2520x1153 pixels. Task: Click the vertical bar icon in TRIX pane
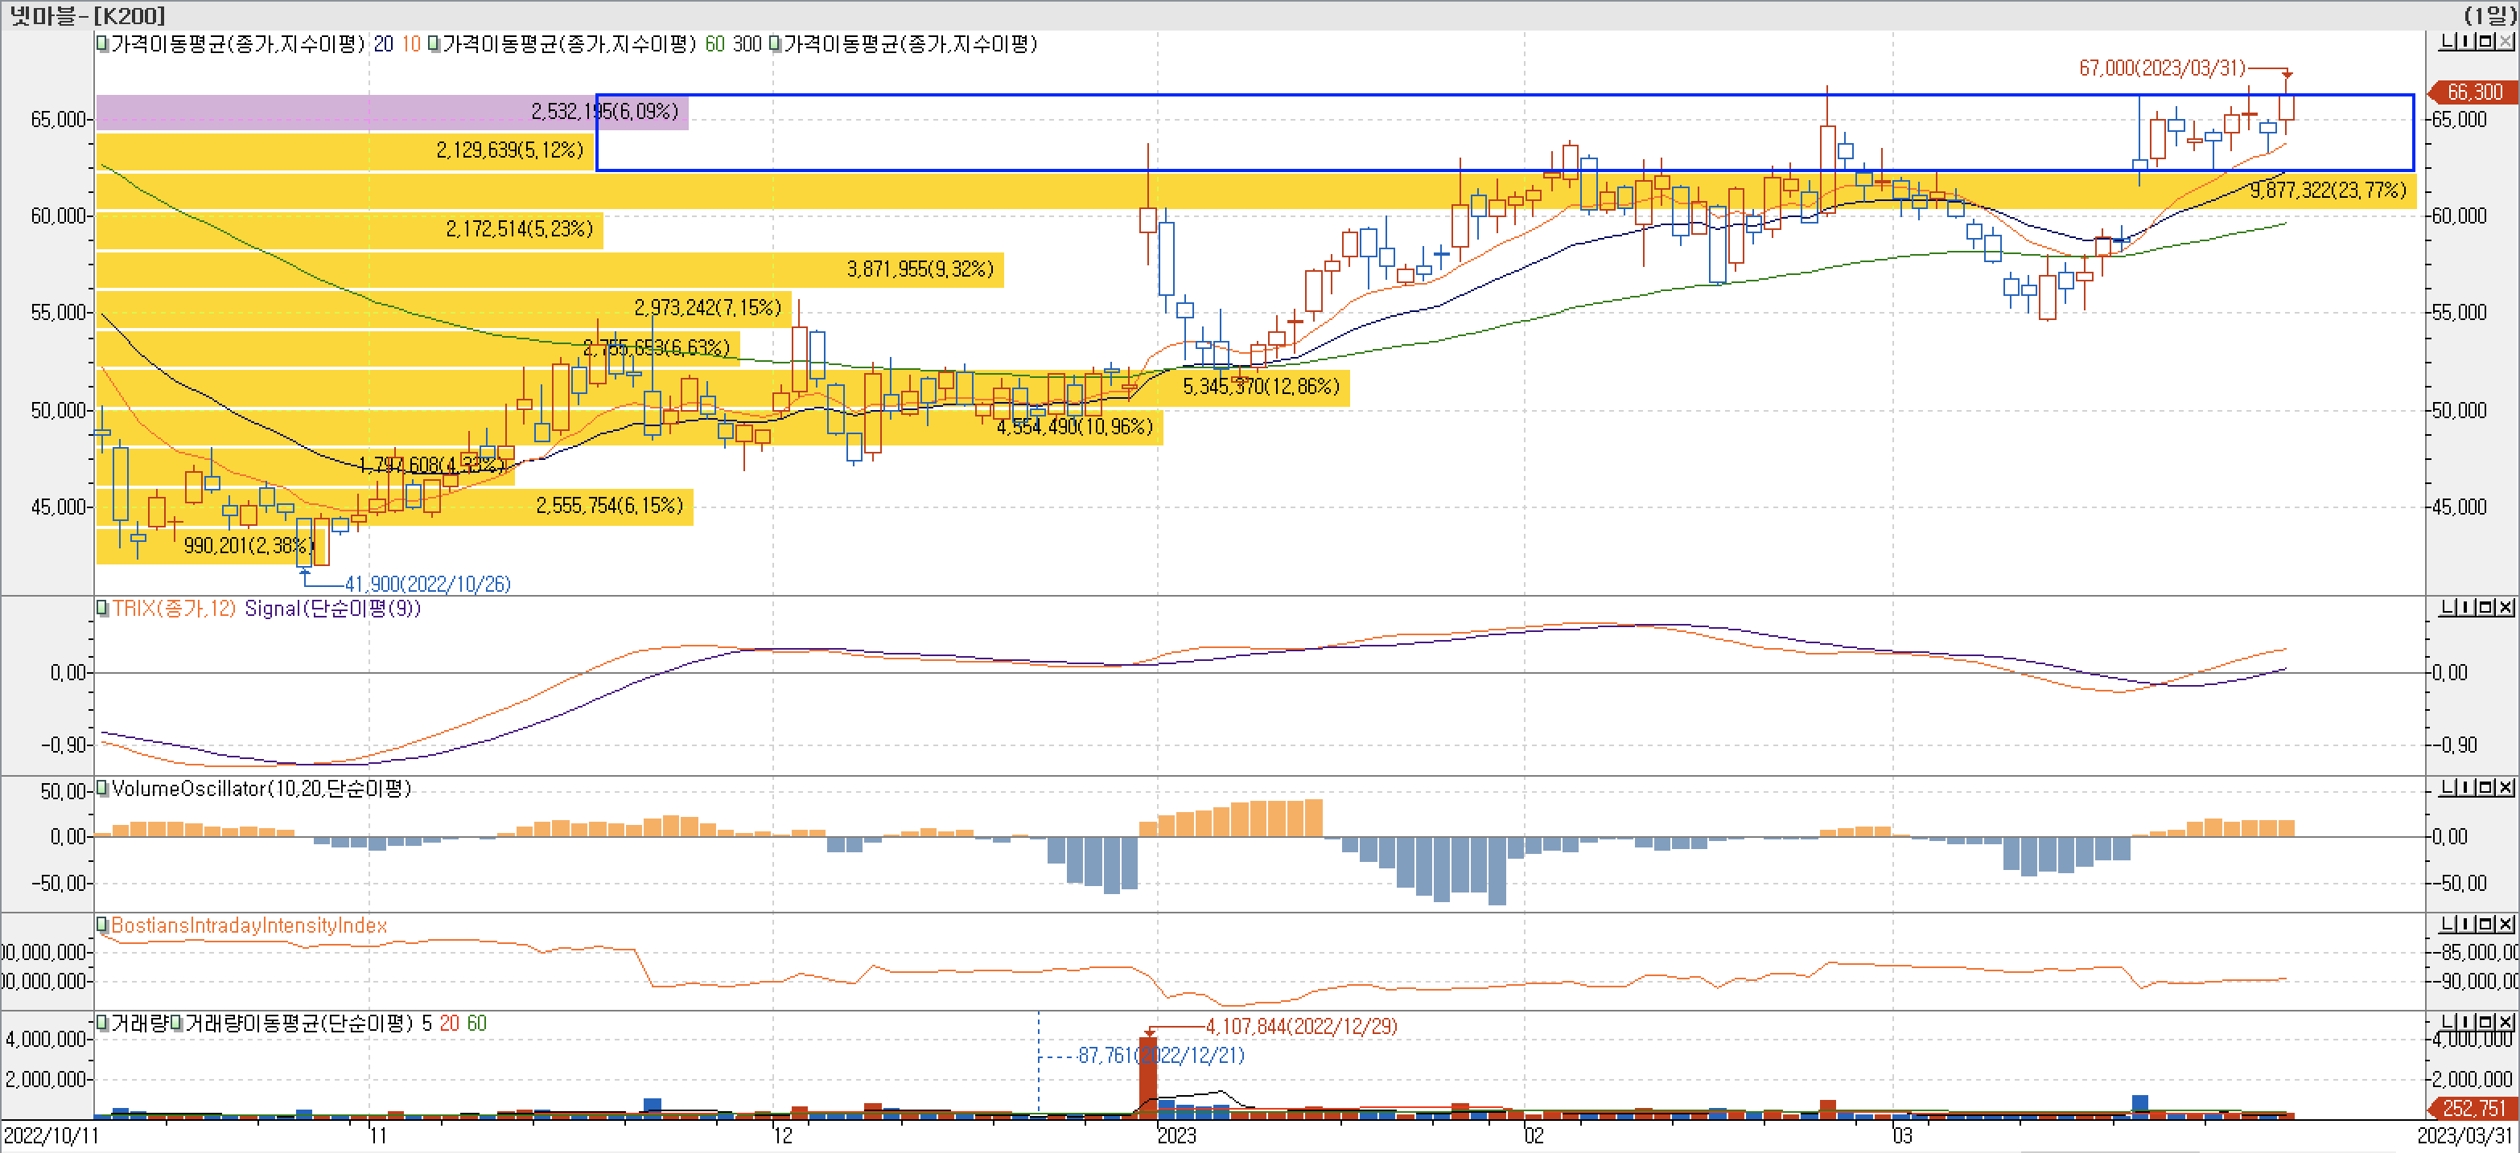click(x=2466, y=607)
